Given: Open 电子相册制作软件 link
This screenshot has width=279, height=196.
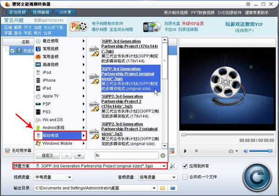Looking at the screenshot, I should 107,24.
